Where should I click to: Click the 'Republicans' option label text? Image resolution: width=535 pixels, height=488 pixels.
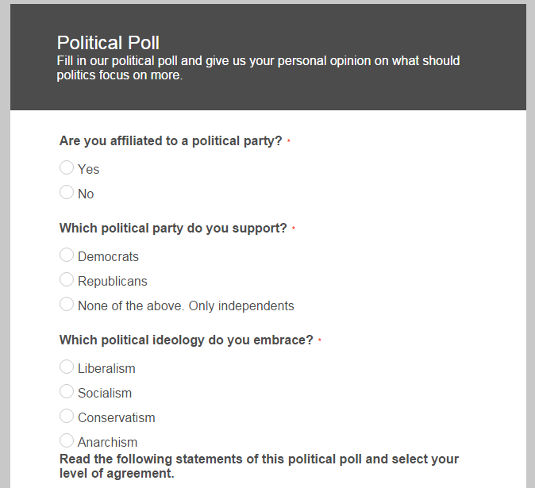tap(113, 281)
